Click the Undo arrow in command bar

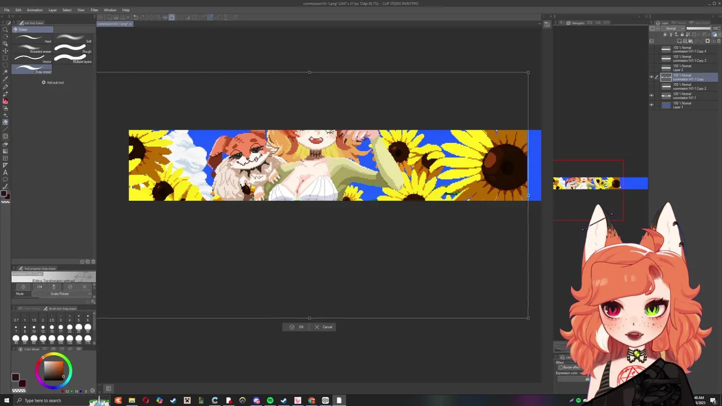point(135,17)
